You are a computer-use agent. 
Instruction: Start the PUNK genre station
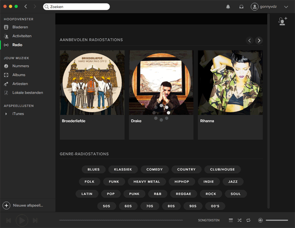tap(134, 194)
